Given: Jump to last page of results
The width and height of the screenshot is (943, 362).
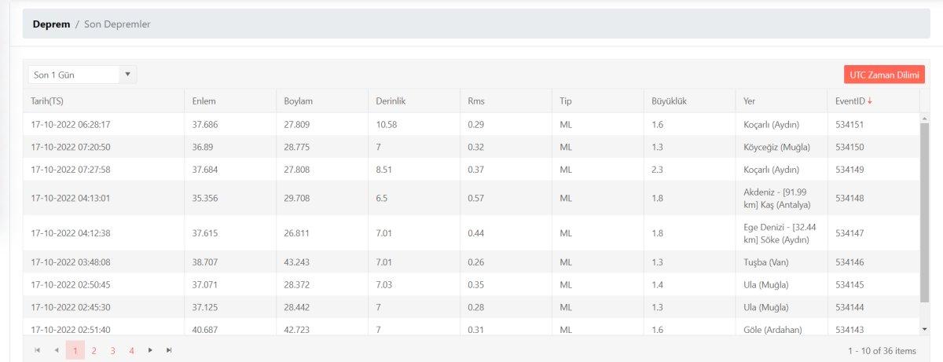Looking at the screenshot, I should pos(169,350).
